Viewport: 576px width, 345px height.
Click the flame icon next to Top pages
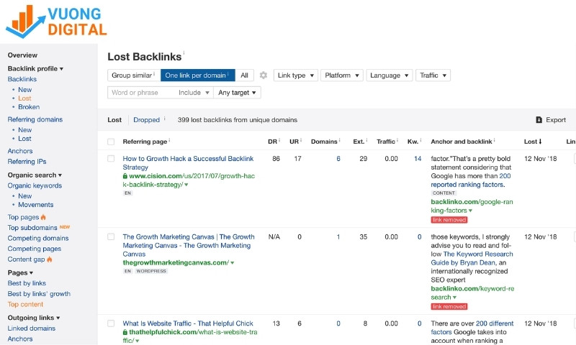43,217
